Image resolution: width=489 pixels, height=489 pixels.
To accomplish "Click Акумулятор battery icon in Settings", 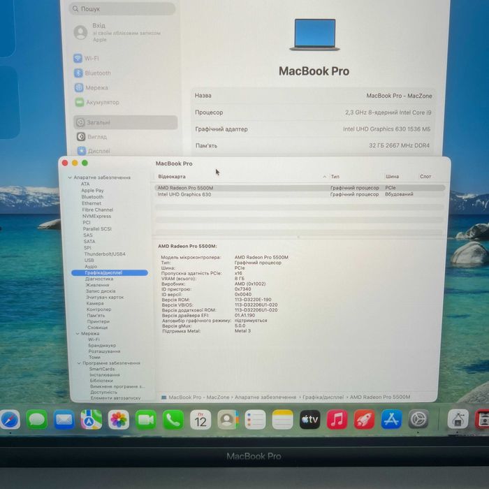I will point(80,102).
